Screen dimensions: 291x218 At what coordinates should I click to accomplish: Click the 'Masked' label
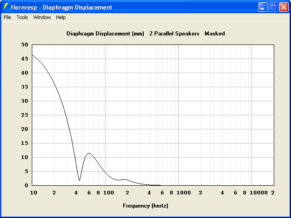pos(215,34)
